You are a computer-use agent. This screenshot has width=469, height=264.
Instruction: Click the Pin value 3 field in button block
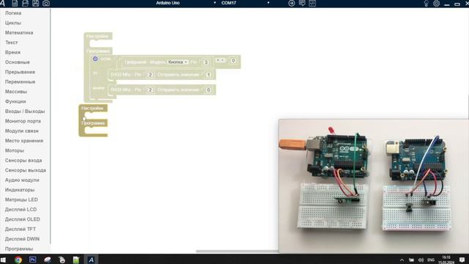click(206, 62)
